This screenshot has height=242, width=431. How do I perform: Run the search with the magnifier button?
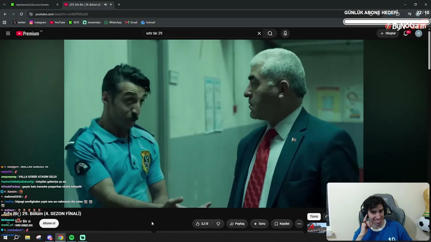tap(270, 33)
